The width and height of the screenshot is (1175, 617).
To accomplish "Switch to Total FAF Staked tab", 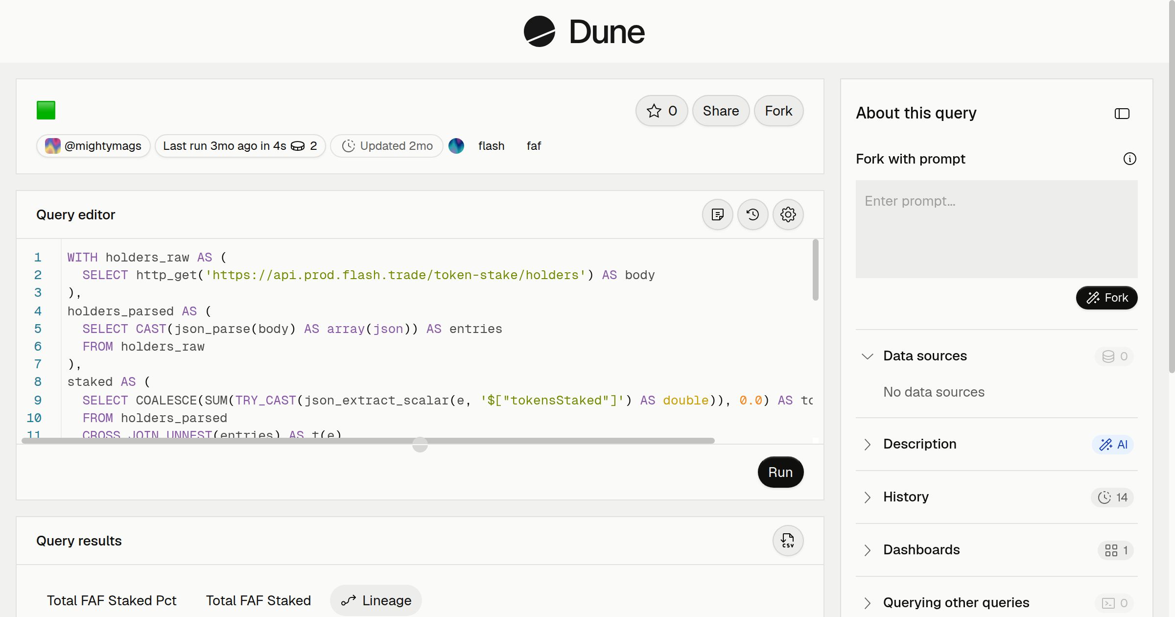I will pos(258,600).
